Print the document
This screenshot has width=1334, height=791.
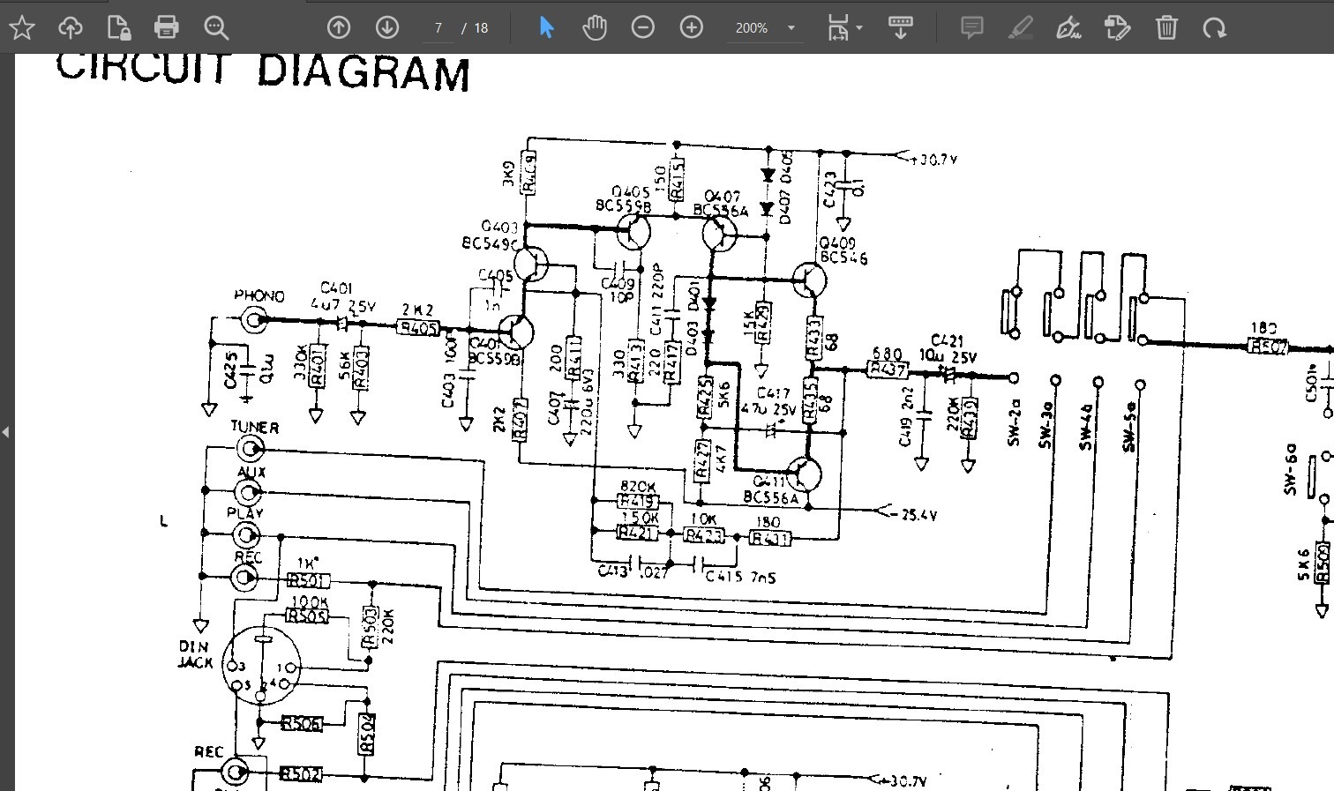coord(167,28)
